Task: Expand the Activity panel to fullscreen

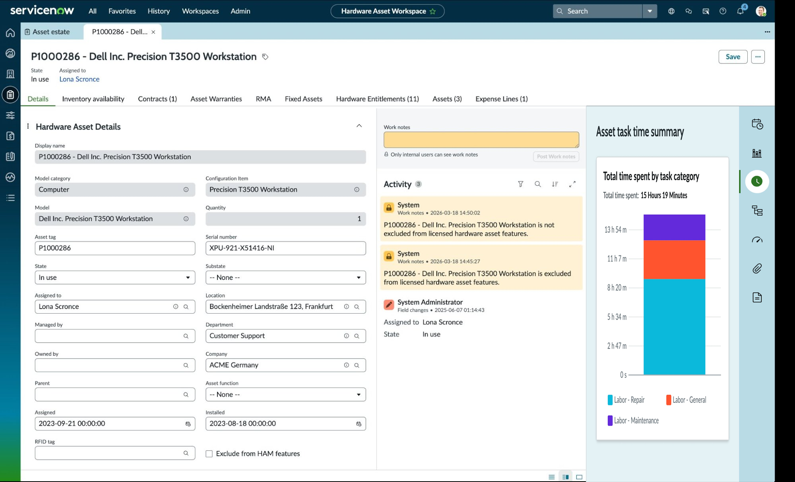Action: 572,184
